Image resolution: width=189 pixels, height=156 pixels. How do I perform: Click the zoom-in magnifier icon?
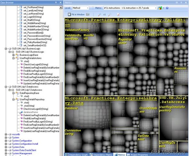point(99,15)
